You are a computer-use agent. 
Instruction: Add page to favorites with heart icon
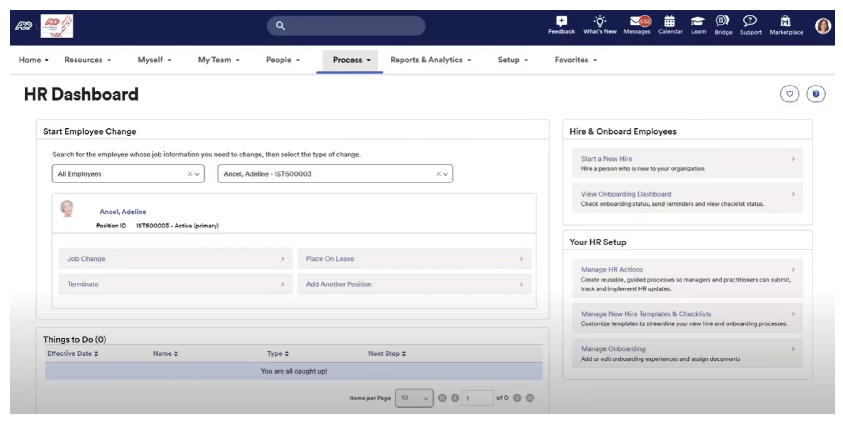tap(789, 94)
